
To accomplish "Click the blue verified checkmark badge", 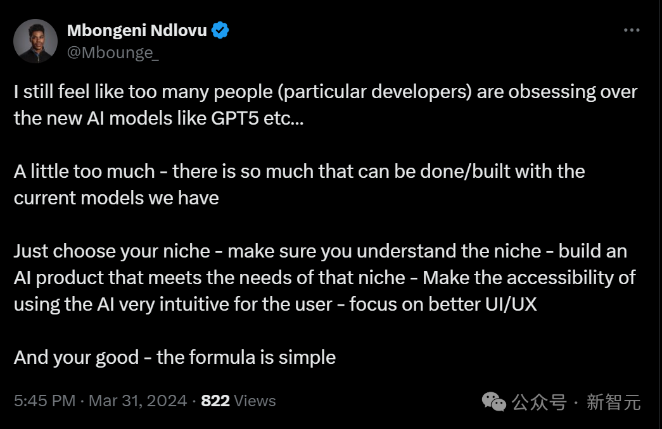I will 220,30.
